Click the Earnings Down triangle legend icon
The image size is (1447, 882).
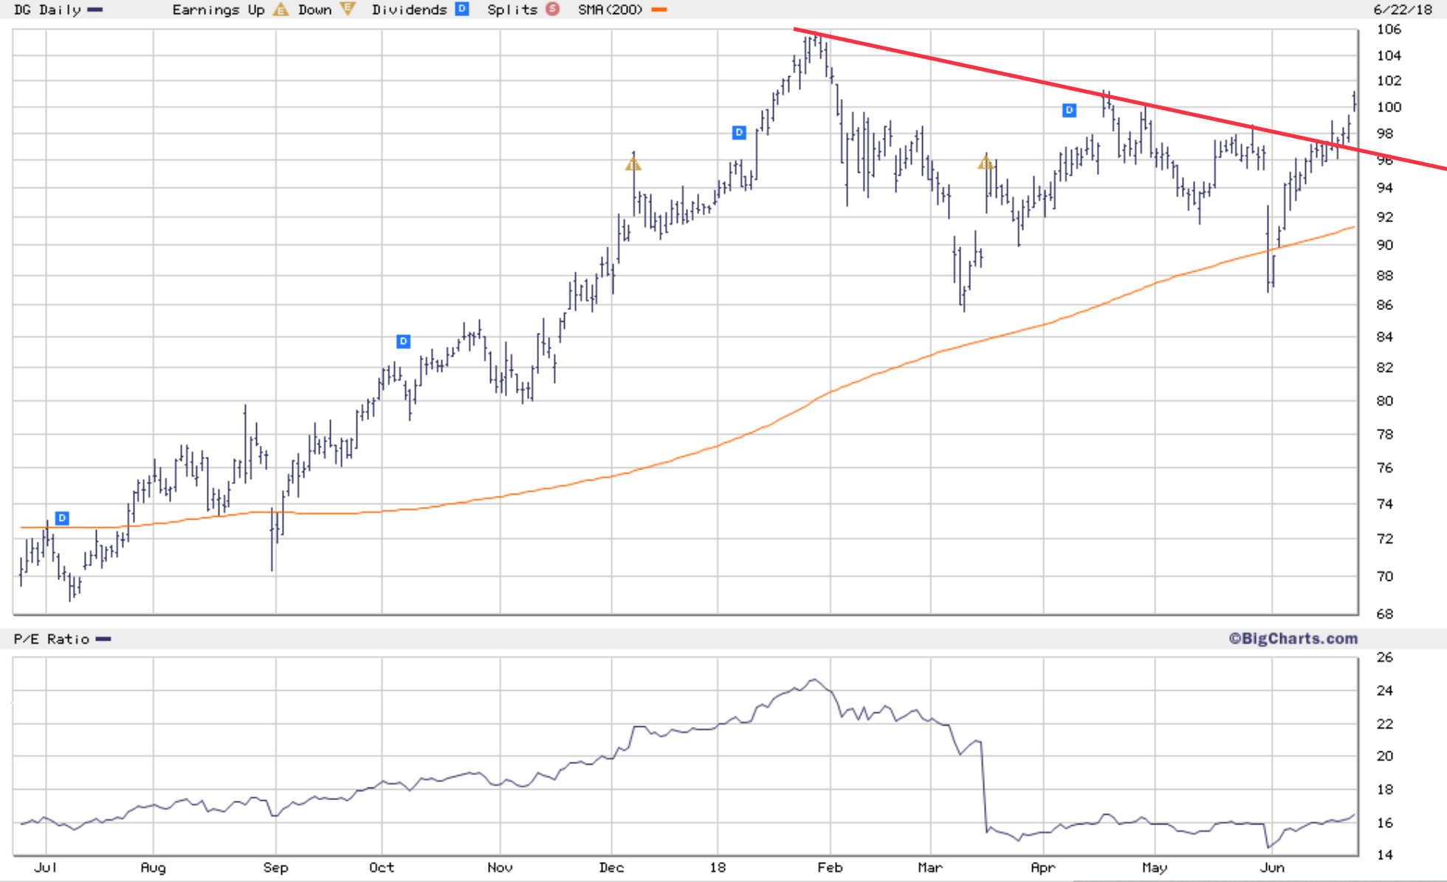pyautogui.click(x=347, y=9)
